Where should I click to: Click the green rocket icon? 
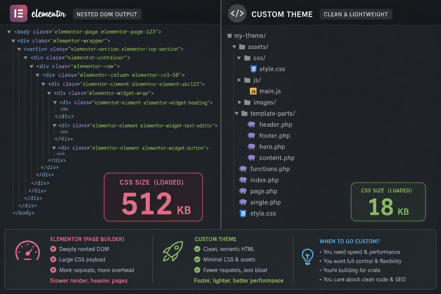(173, 251)
